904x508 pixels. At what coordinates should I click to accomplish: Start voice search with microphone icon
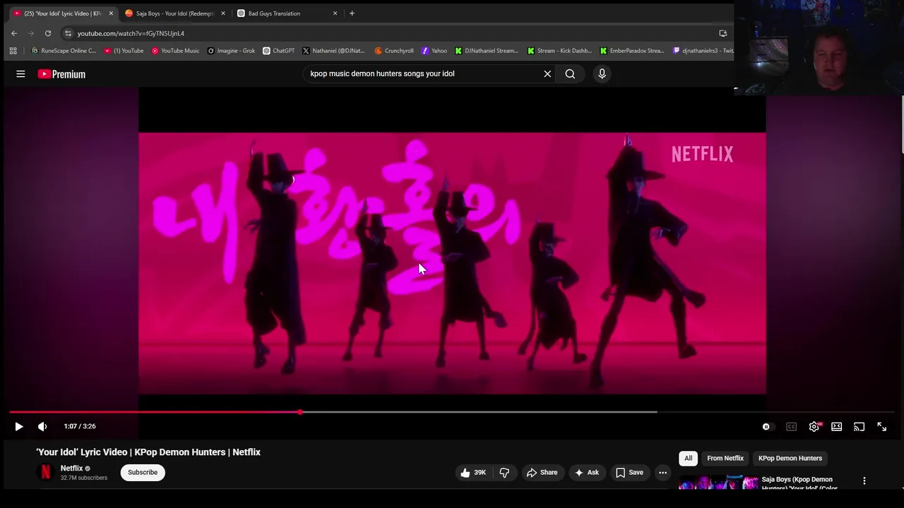[602, 73]
